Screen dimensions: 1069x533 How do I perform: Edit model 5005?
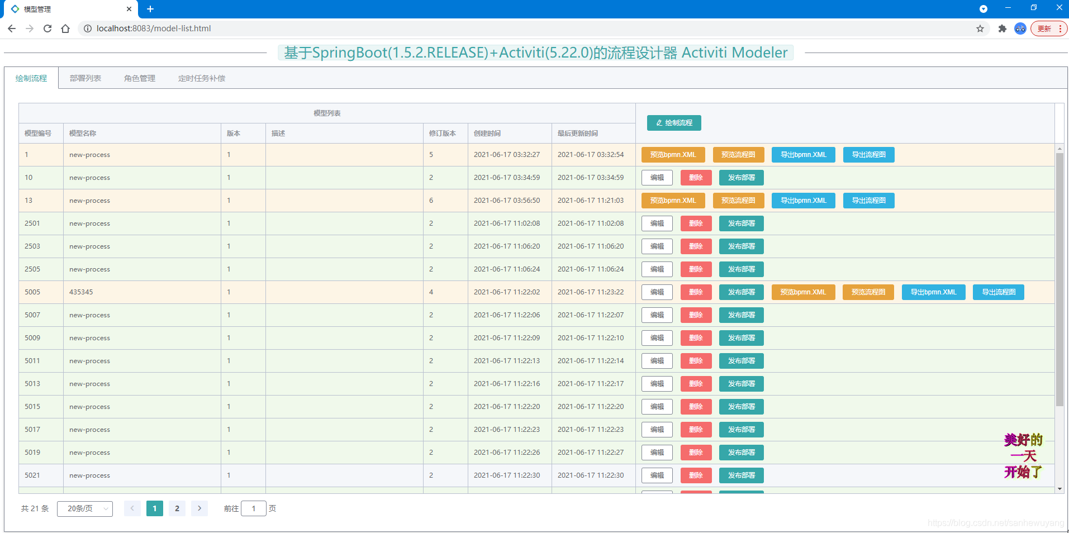(657, 292)
